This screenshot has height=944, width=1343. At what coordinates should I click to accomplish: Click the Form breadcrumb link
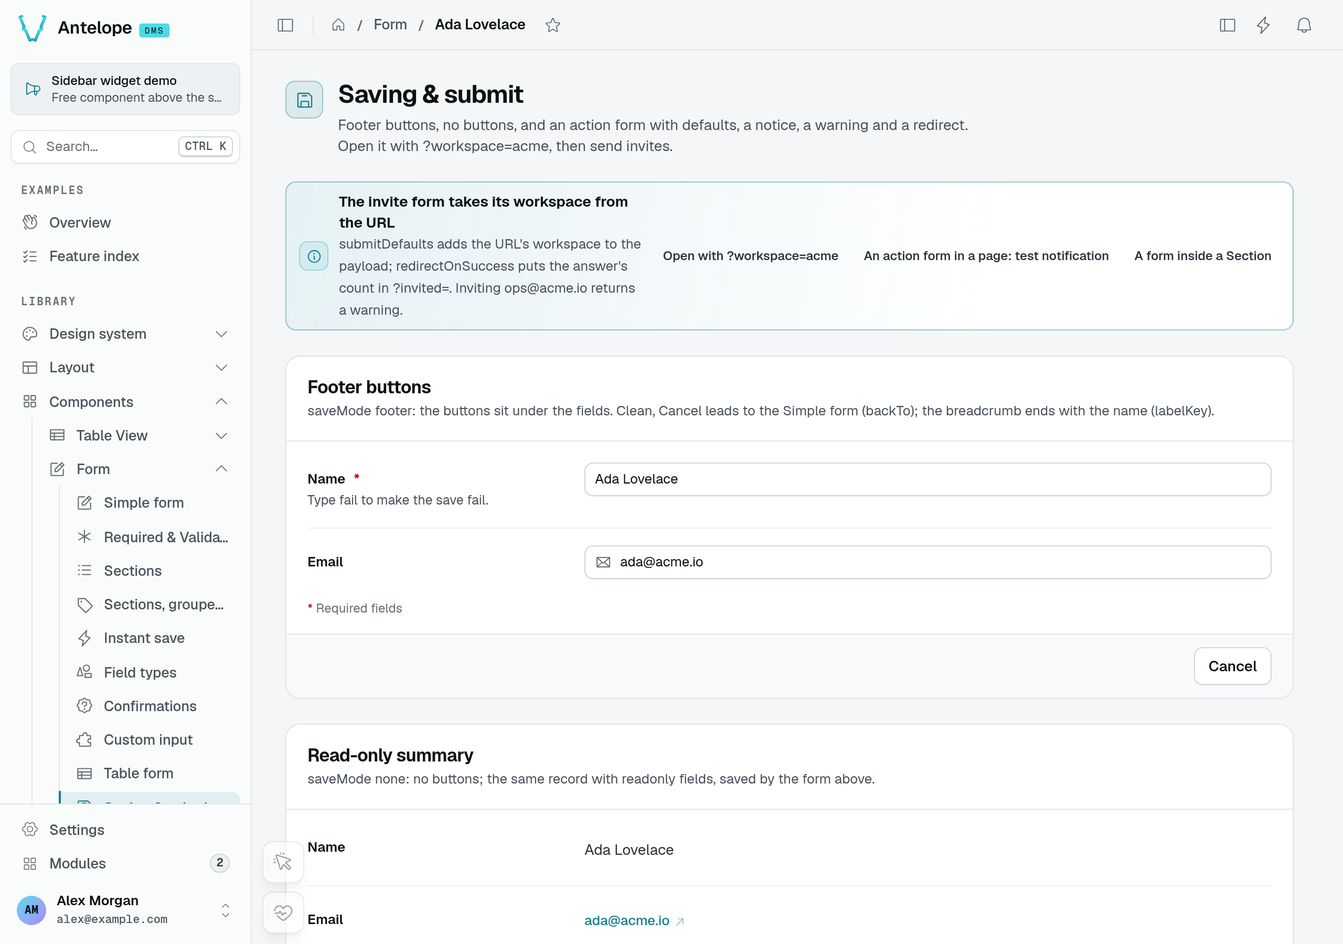point(390,25)
